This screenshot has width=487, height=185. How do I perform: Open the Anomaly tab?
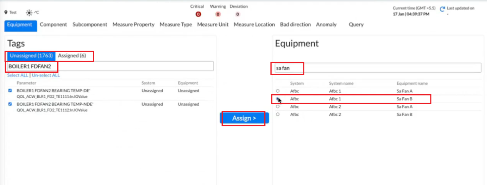point(326,25)
